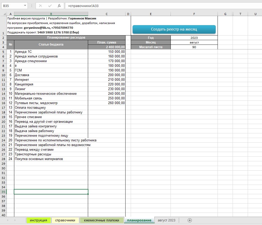262x225 pixels.
Task: Click the Enter checkmark icon in formula bar
Action: 50,6
